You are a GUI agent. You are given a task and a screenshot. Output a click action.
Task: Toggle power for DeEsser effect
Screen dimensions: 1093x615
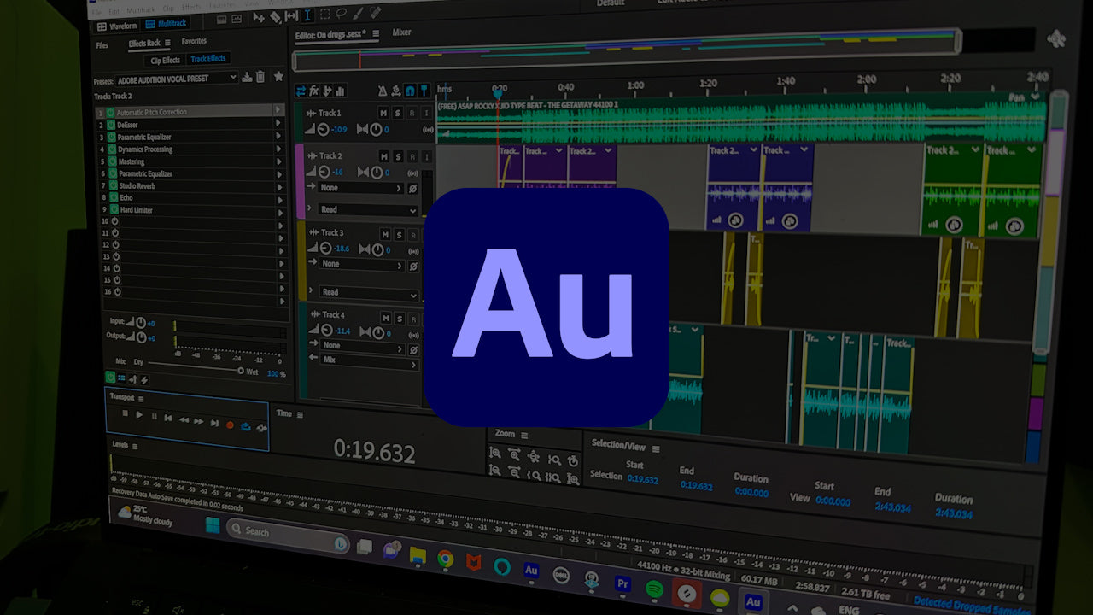[x=111, y=125]
